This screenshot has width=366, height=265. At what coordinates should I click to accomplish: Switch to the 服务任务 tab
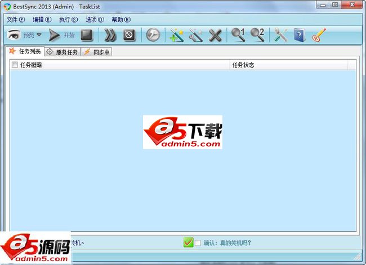tap(63, 52)
